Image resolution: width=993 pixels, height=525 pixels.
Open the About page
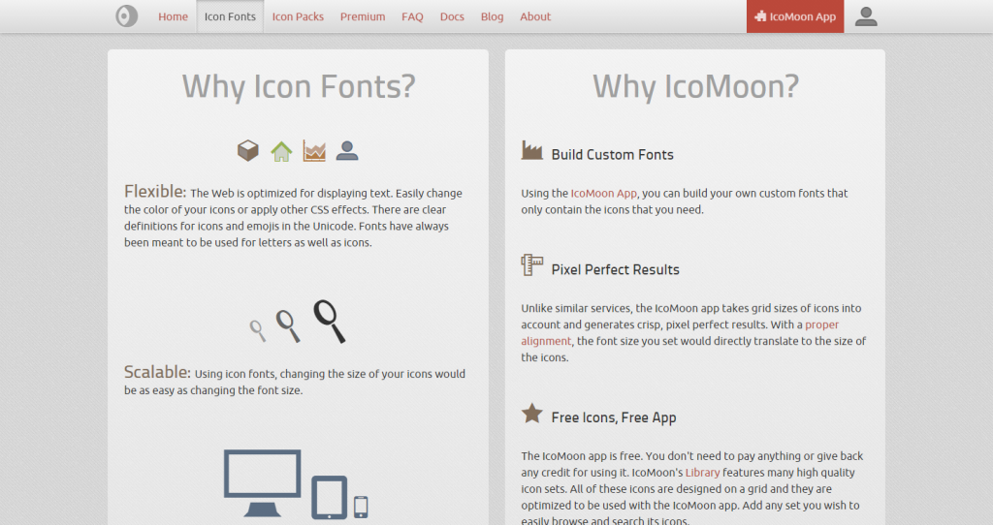click(x=535, y=16)
